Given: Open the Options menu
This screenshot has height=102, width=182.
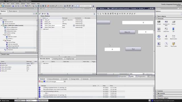Looking at the screenshot, I should click(23, 4).
